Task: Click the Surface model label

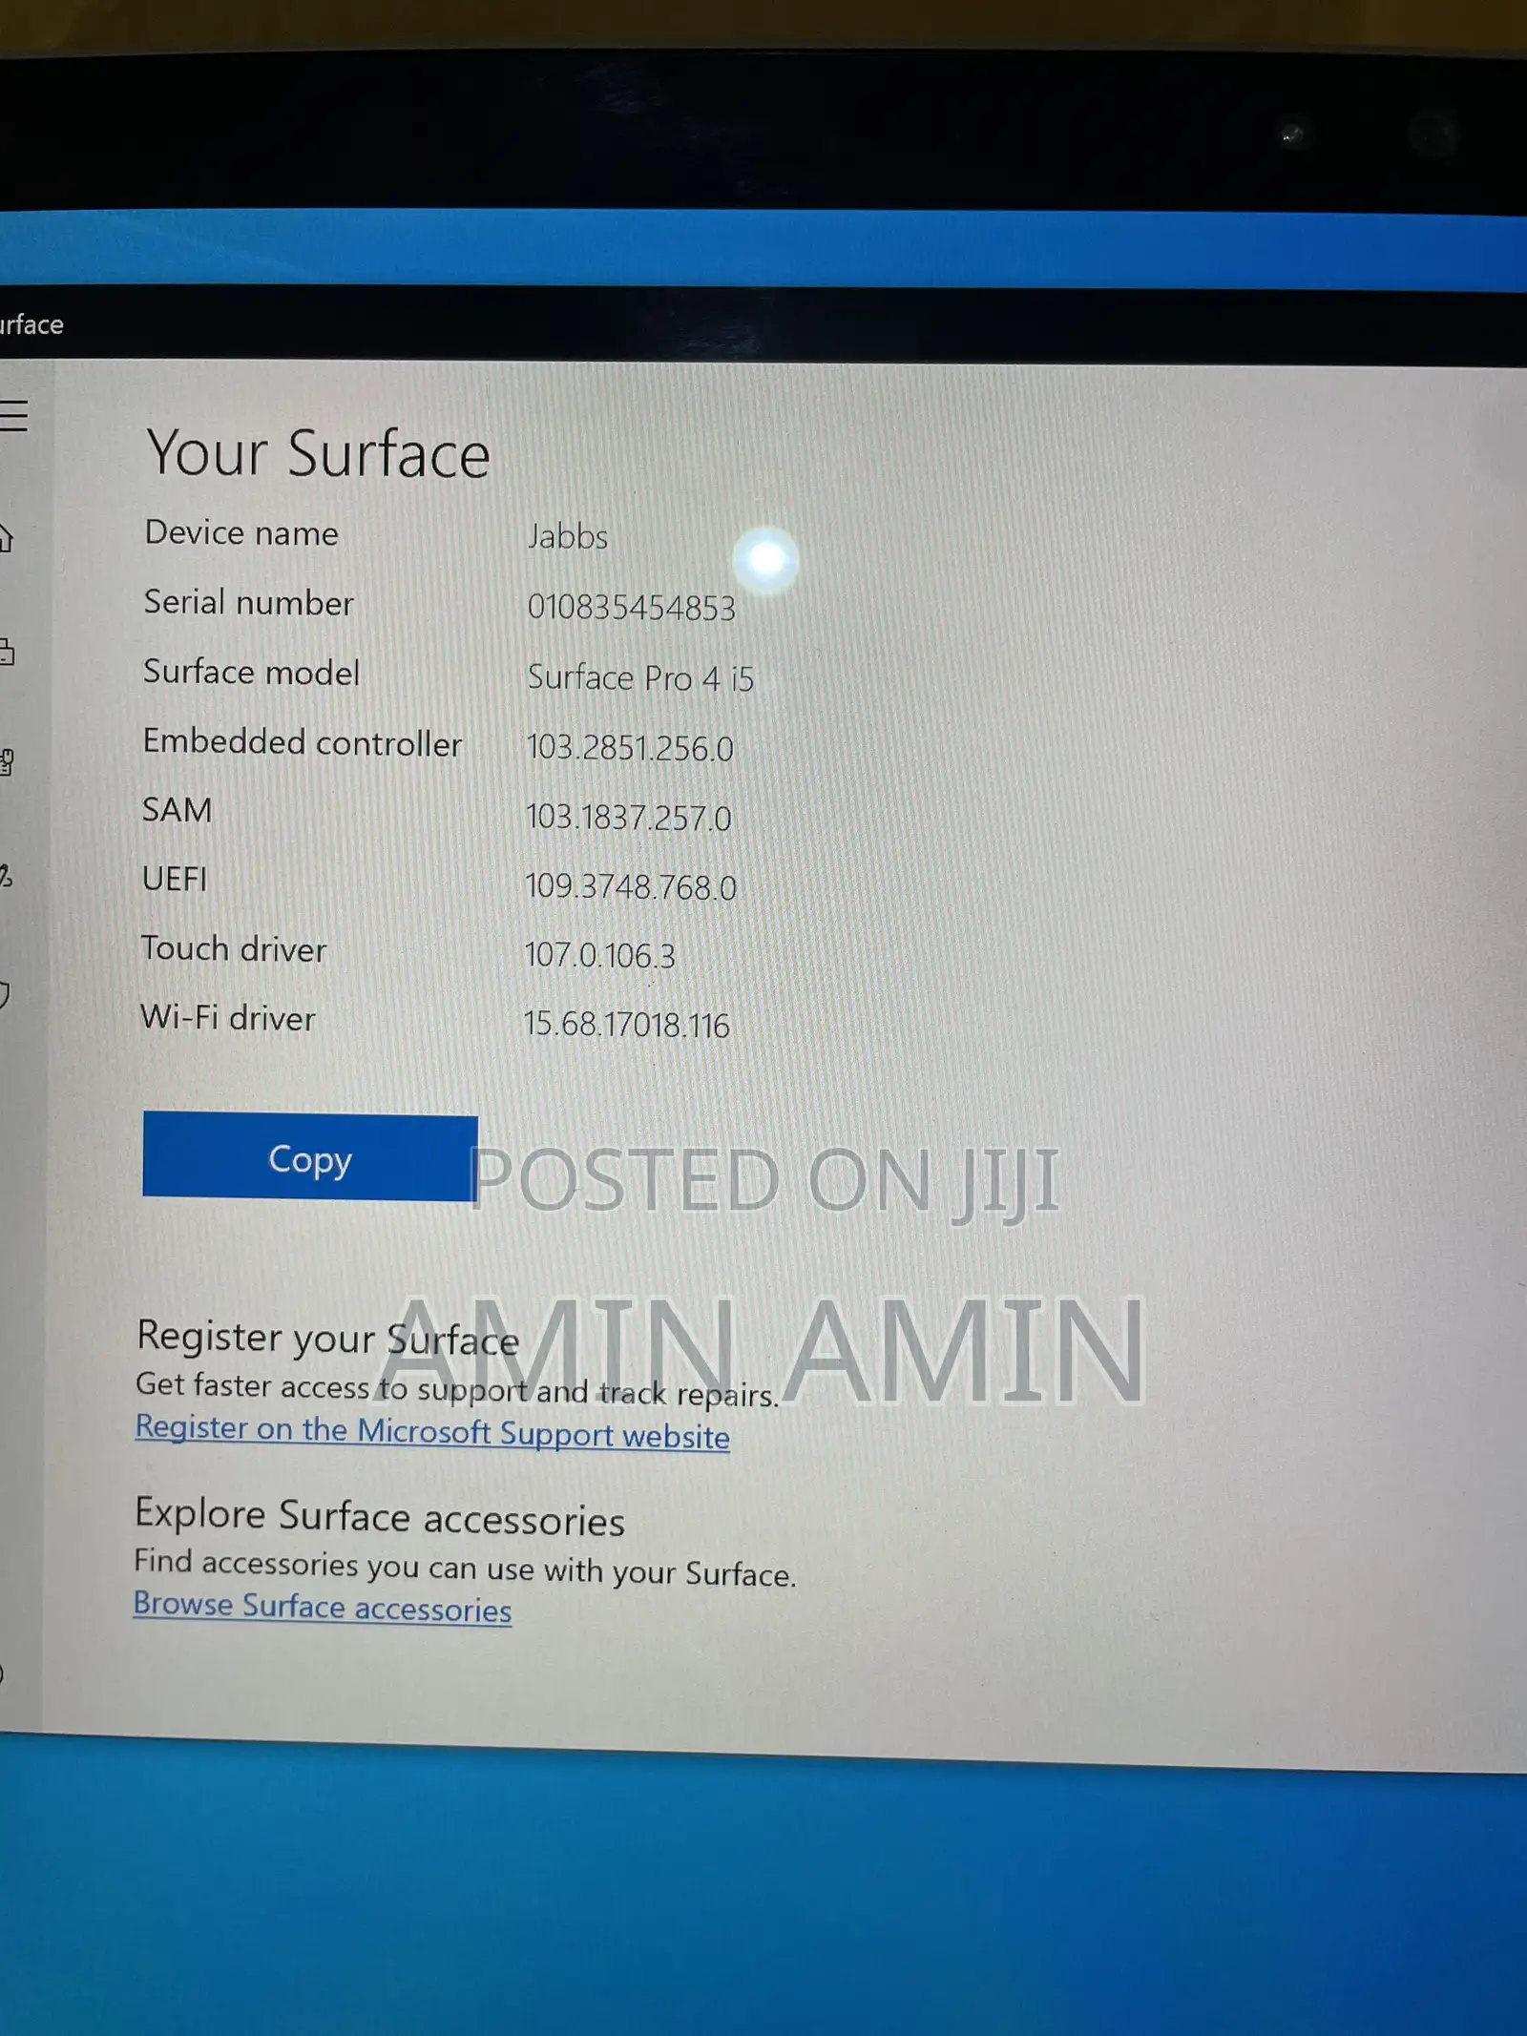Action: click(252, 673)
